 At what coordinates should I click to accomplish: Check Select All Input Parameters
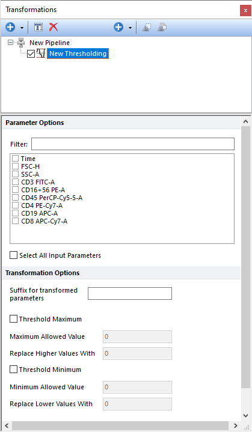13,255
